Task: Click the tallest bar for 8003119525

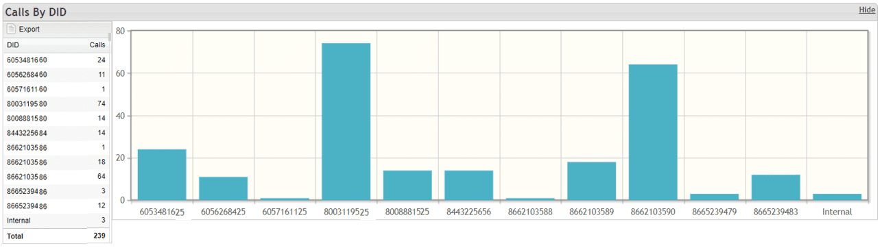Action: click(346, 122)
